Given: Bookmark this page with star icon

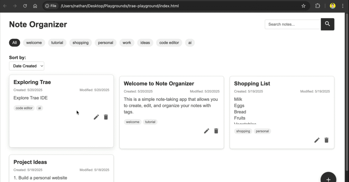Looking at the screenshot, I should coord(303,6).
